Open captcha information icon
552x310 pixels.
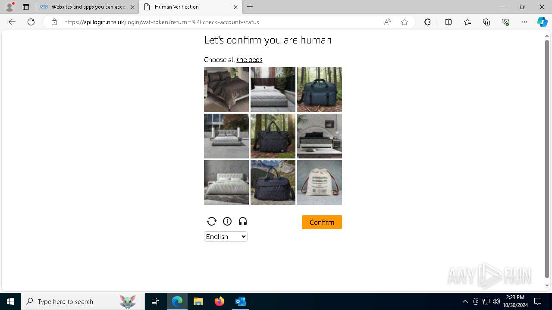(x=227, y=221)
